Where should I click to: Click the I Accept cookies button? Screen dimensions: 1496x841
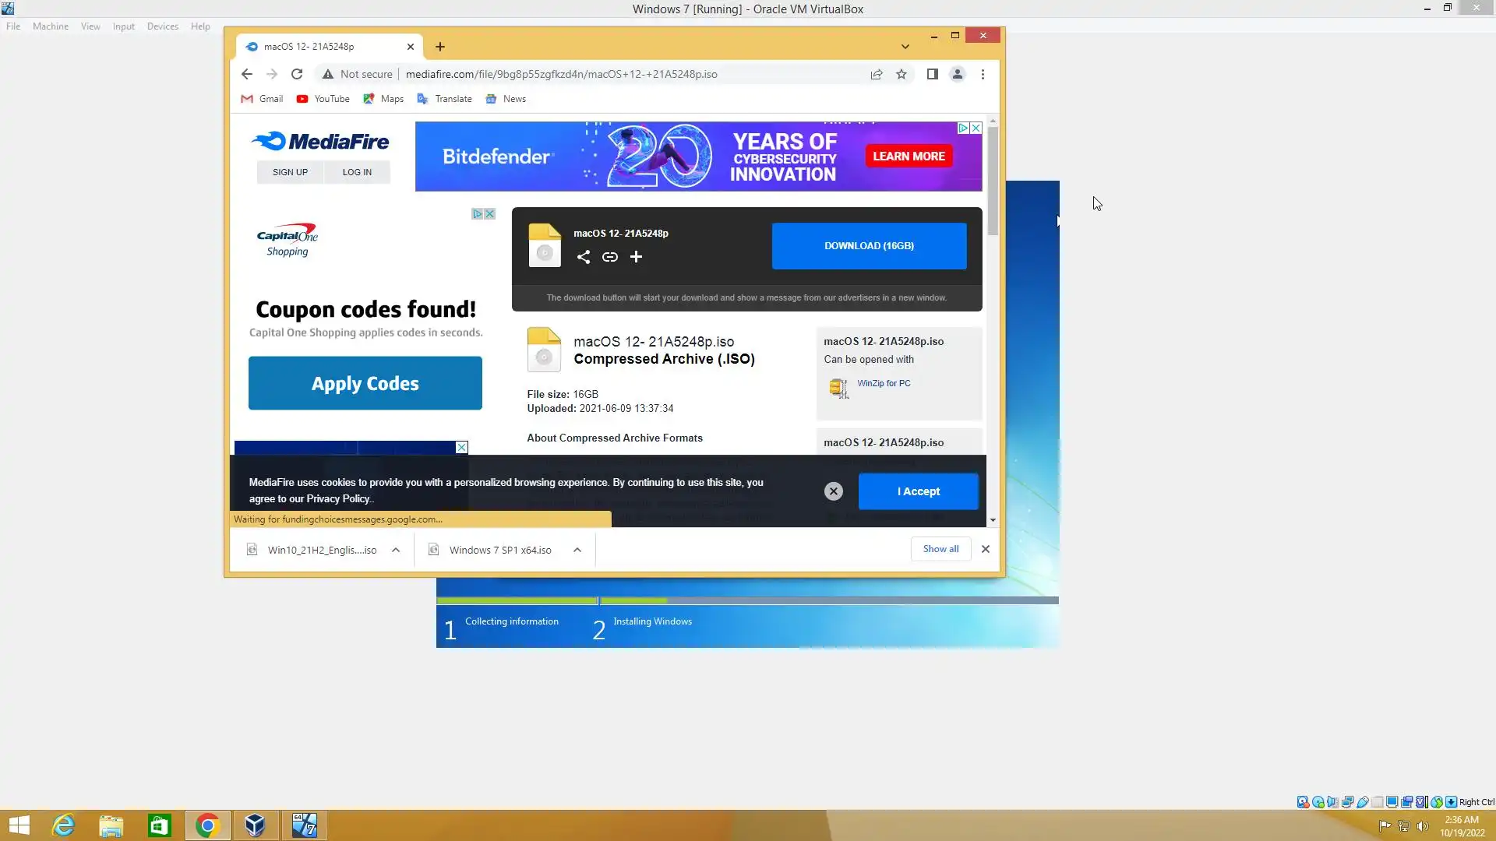click(918, 491)
